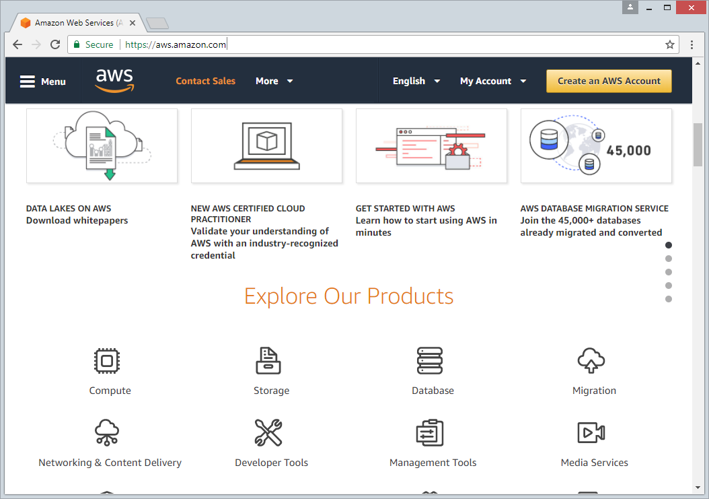Click the Compute chip icon
The height and width of the screenshot is (499, 709).
[107, 361]
